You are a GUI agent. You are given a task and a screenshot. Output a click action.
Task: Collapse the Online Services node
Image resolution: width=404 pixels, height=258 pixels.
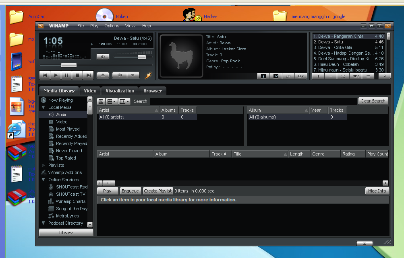43,180
